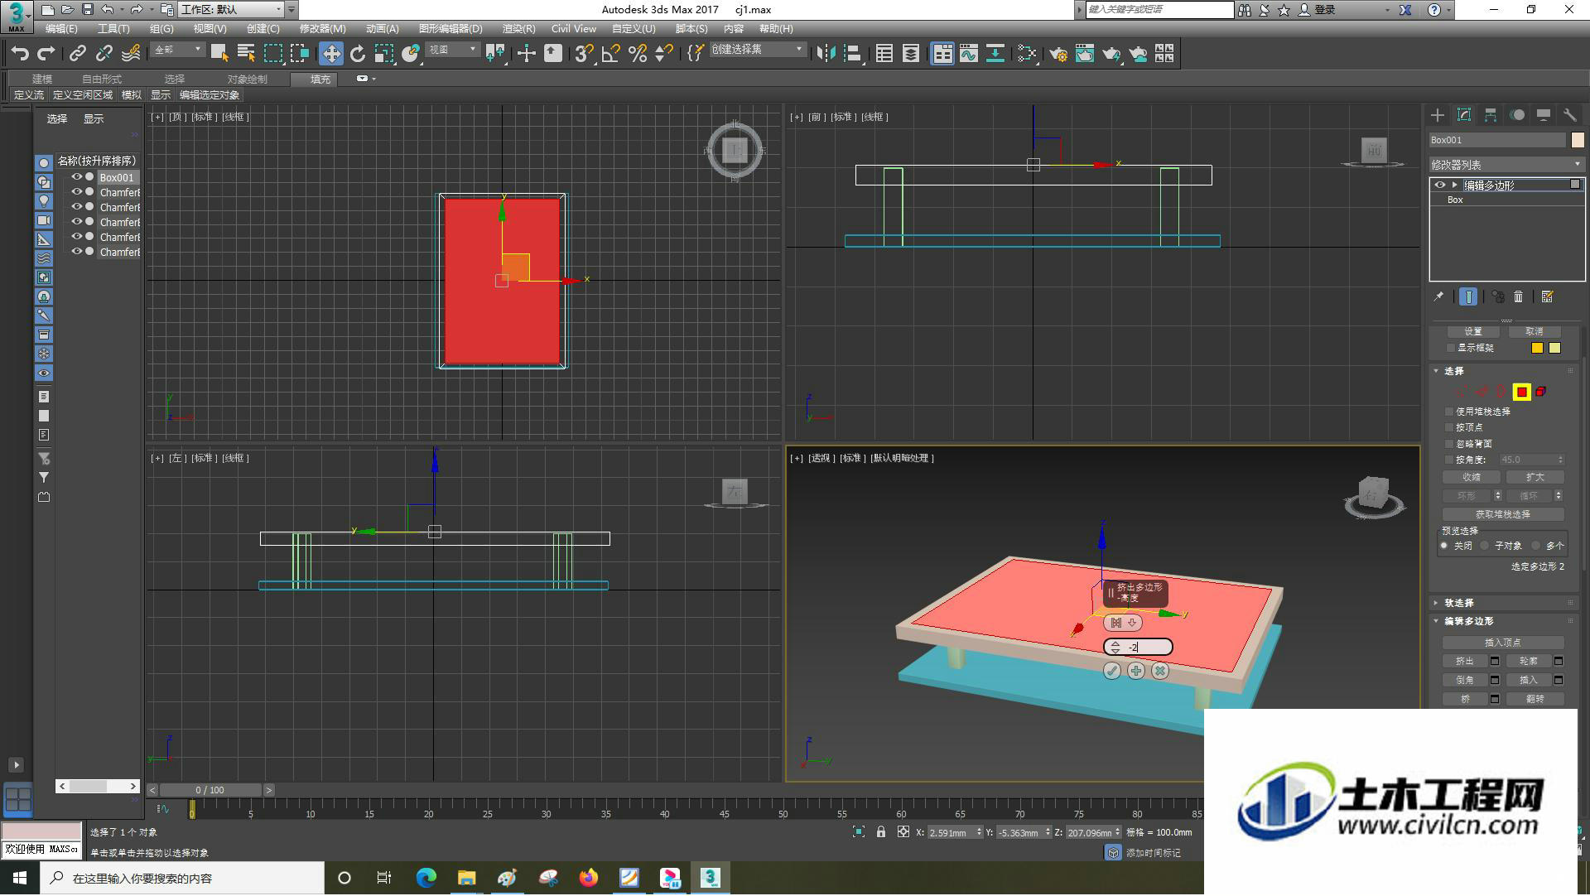This screenshot has width=1590, height=896.
Task: Collapse the 编辑多边形 rollout
Action: (x=1437, y=621)
